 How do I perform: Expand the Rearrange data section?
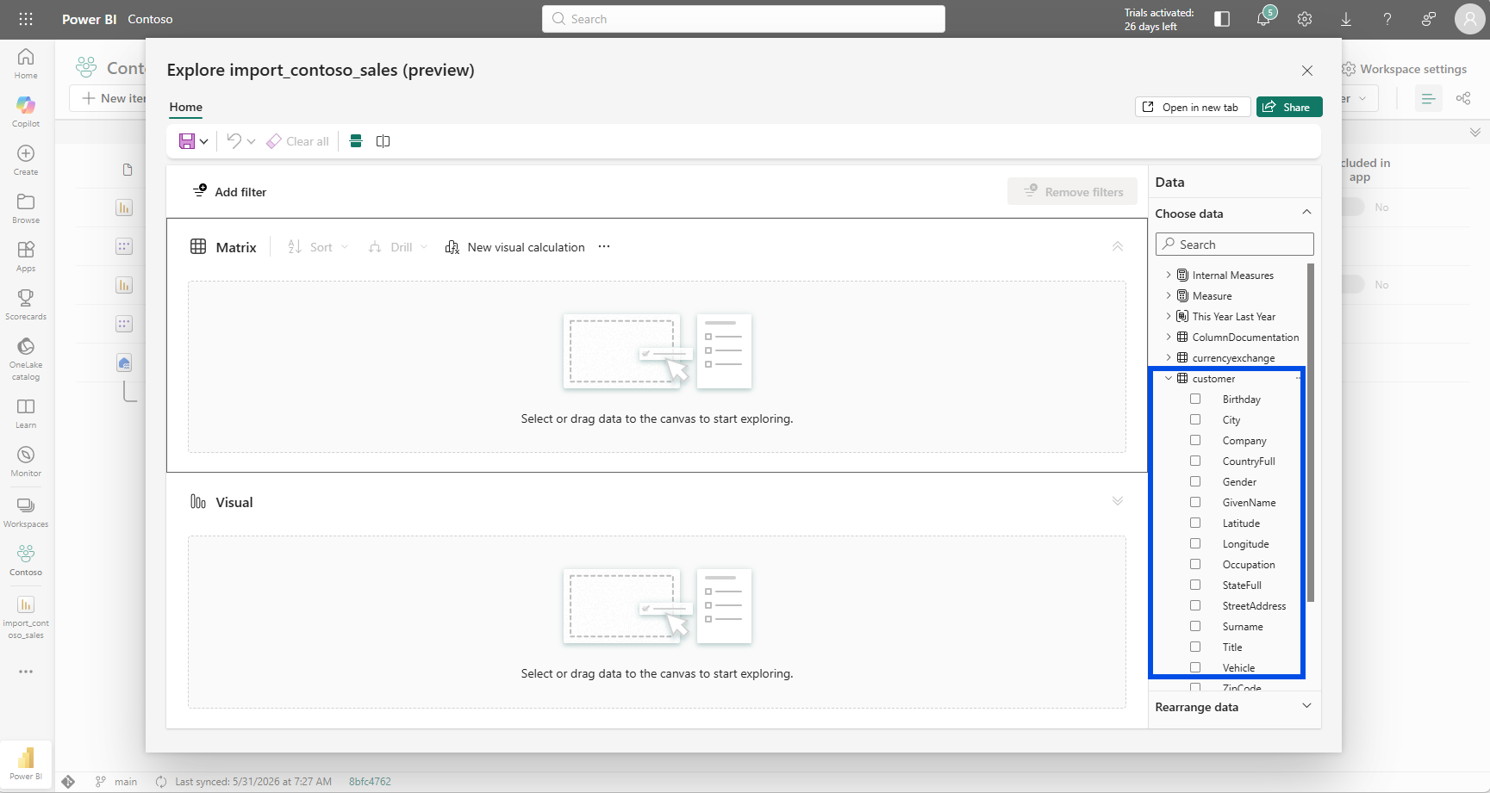pyautogui.click(x=1306, y=706)
